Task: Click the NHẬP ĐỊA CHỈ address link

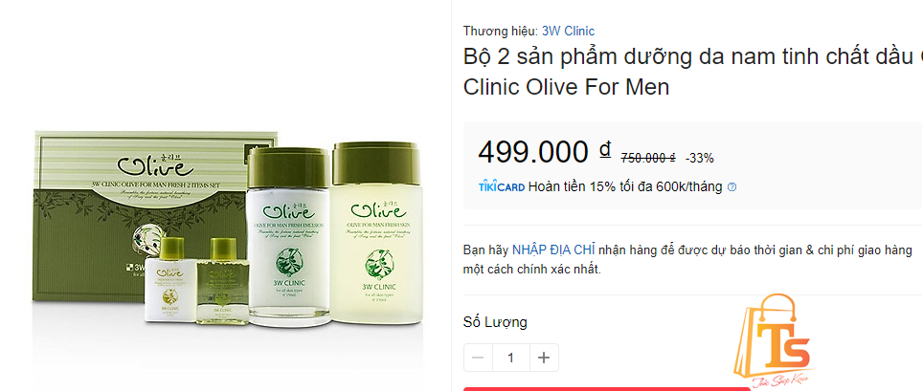Action: 553,250
